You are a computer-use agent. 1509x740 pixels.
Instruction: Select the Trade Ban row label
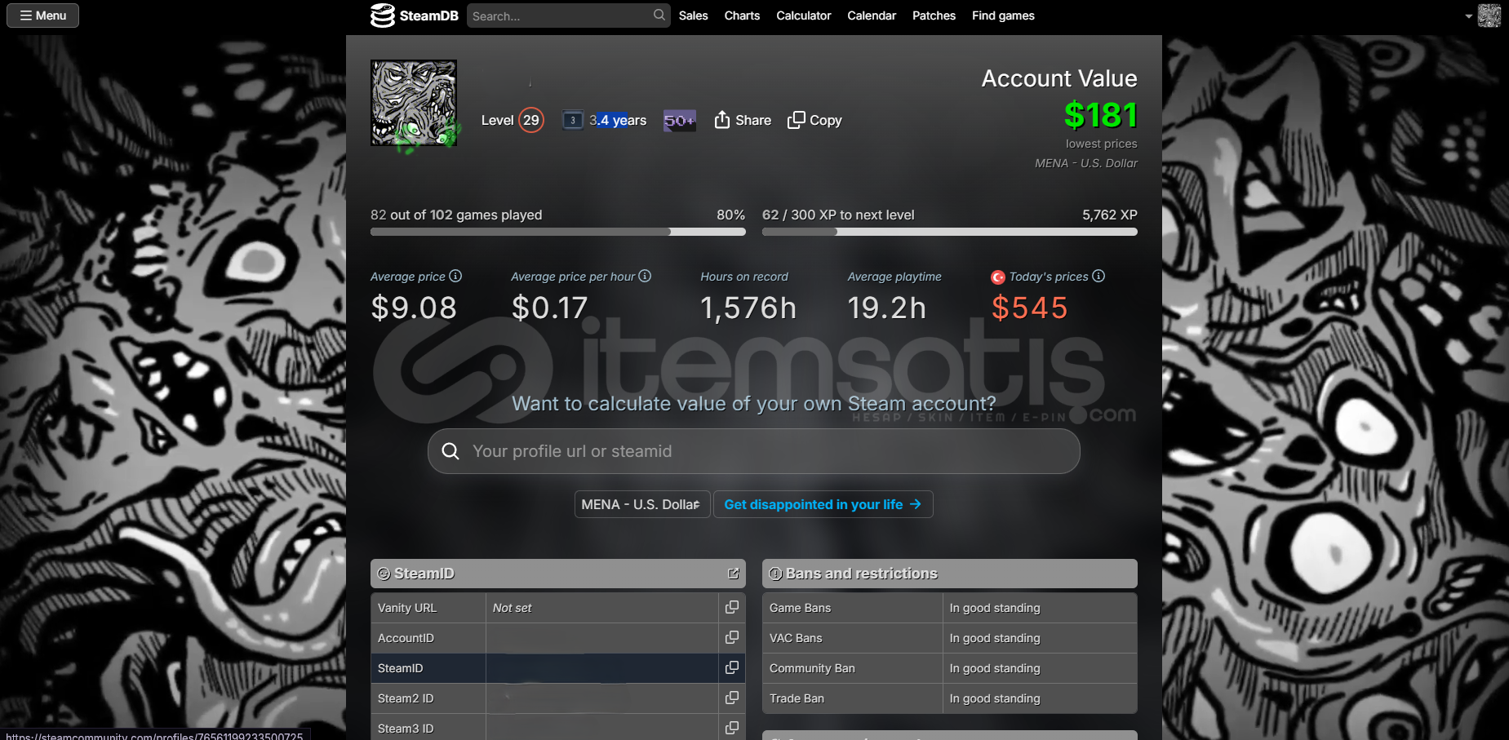tap(797, 698)
